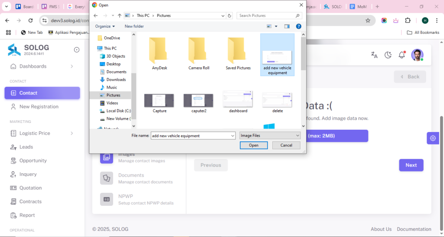
Task: Open user avatar profile menu
Action: coord(418,55)
